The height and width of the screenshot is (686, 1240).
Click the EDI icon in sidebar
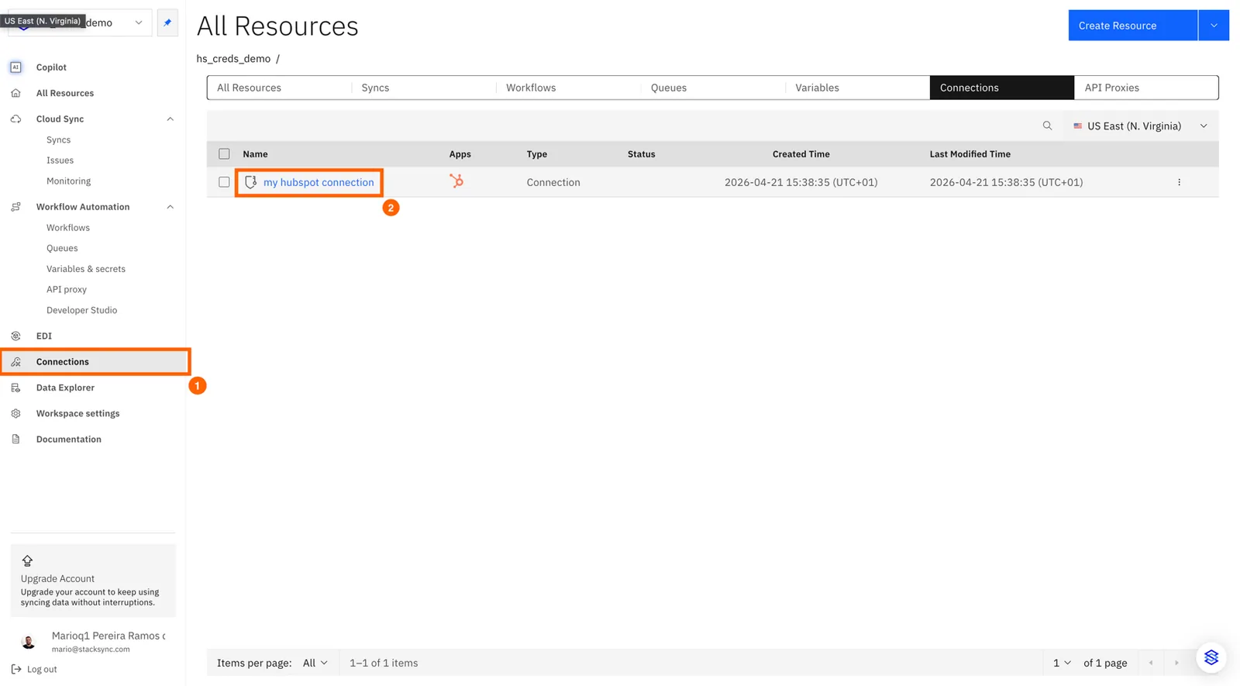click(15, 336)
